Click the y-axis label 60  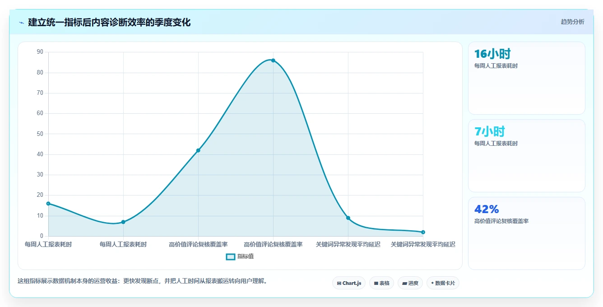pyautogui.click(x=40, y=113)
